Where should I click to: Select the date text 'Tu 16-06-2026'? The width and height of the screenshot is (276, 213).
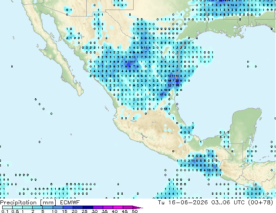pos(183,202)
